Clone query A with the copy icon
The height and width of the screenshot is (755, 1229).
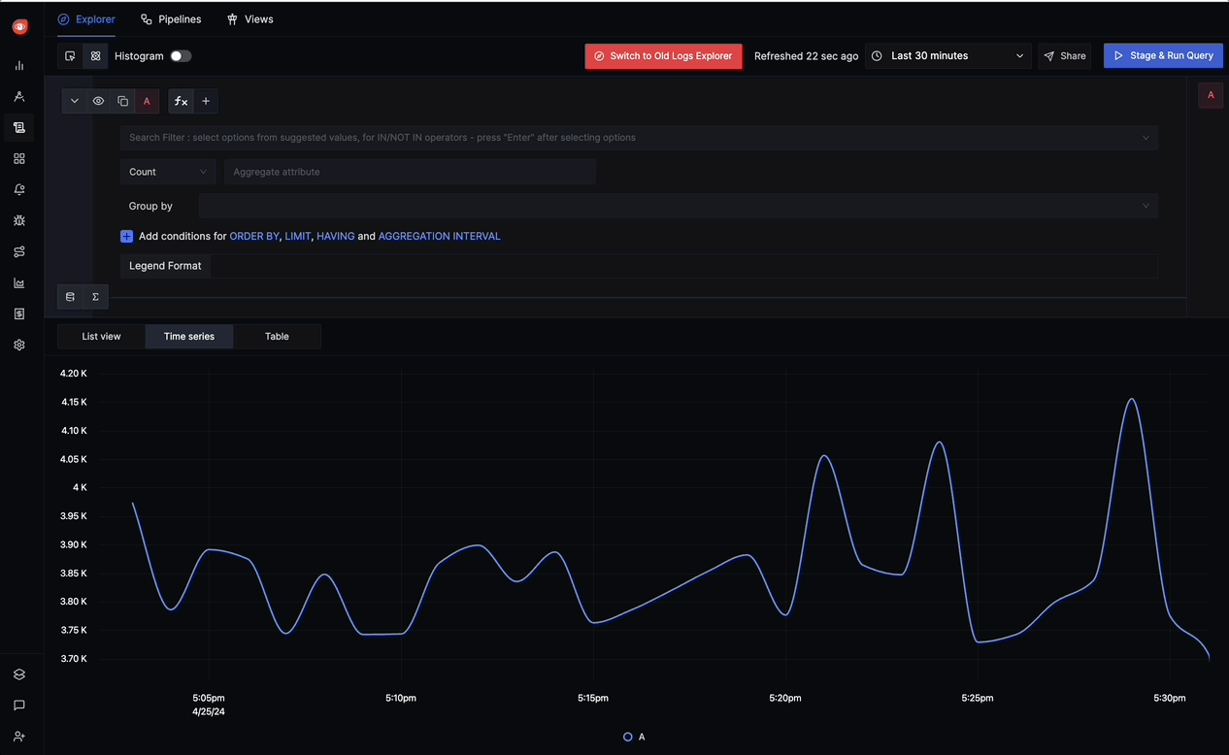coord(122,101)
